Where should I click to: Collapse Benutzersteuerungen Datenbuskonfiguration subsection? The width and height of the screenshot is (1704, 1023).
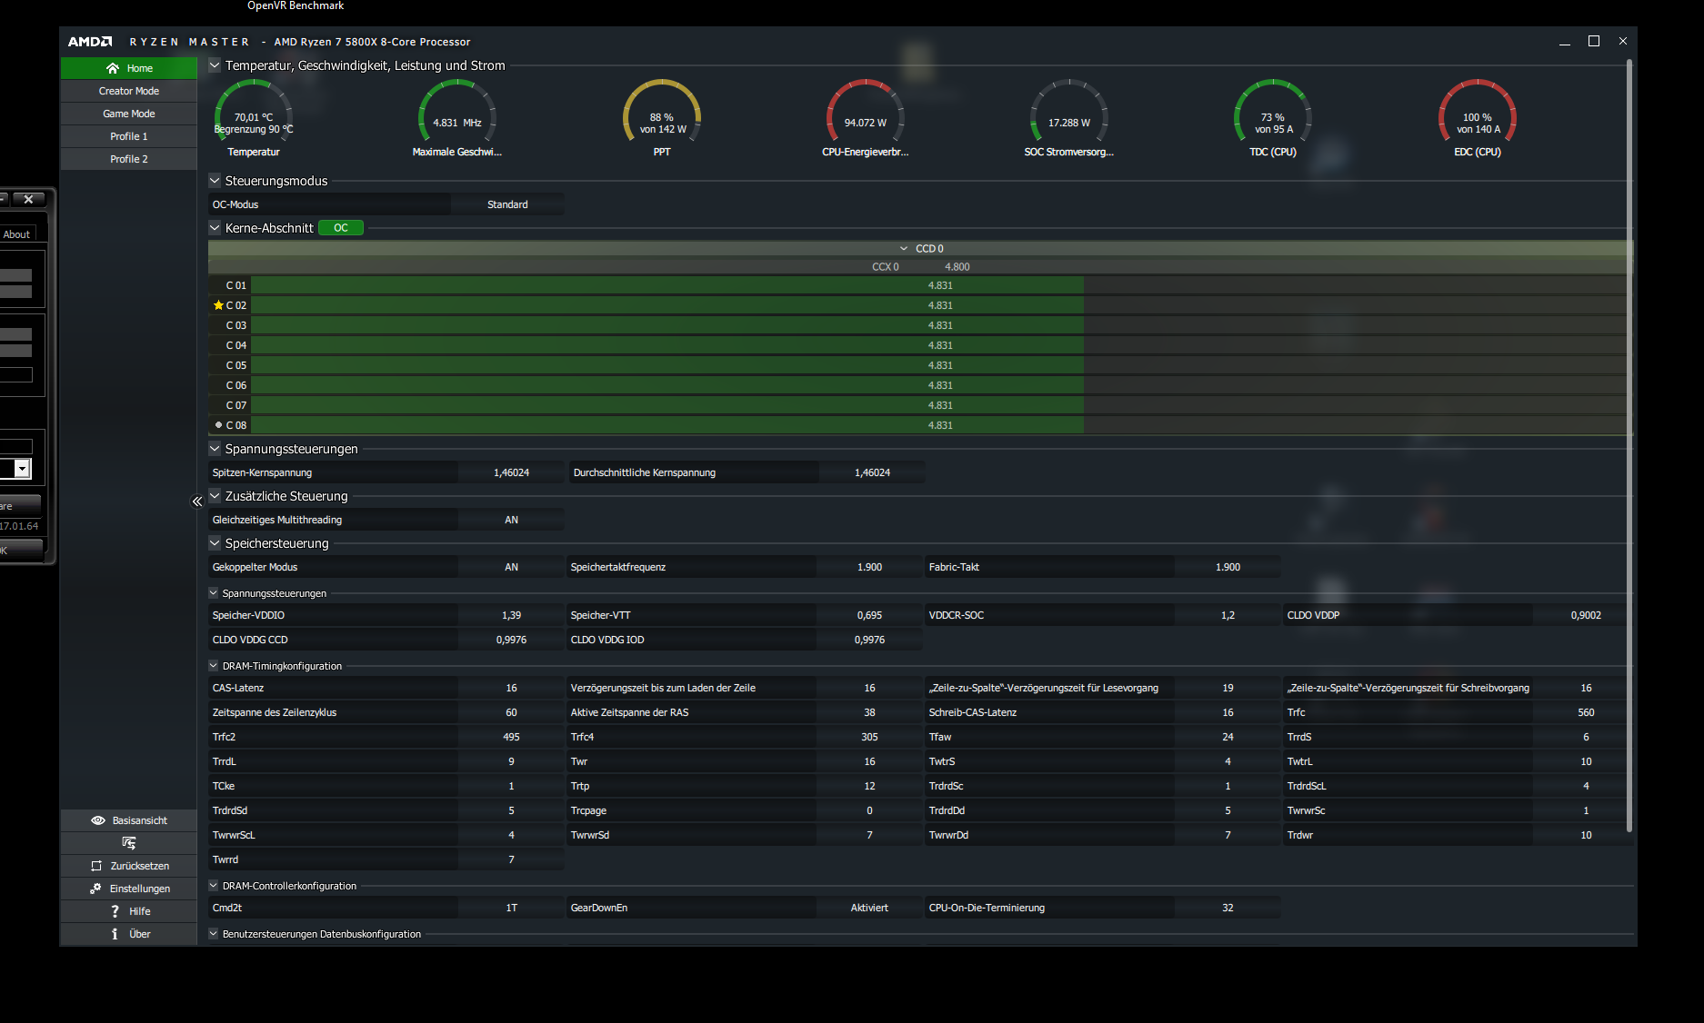[214, 934]
